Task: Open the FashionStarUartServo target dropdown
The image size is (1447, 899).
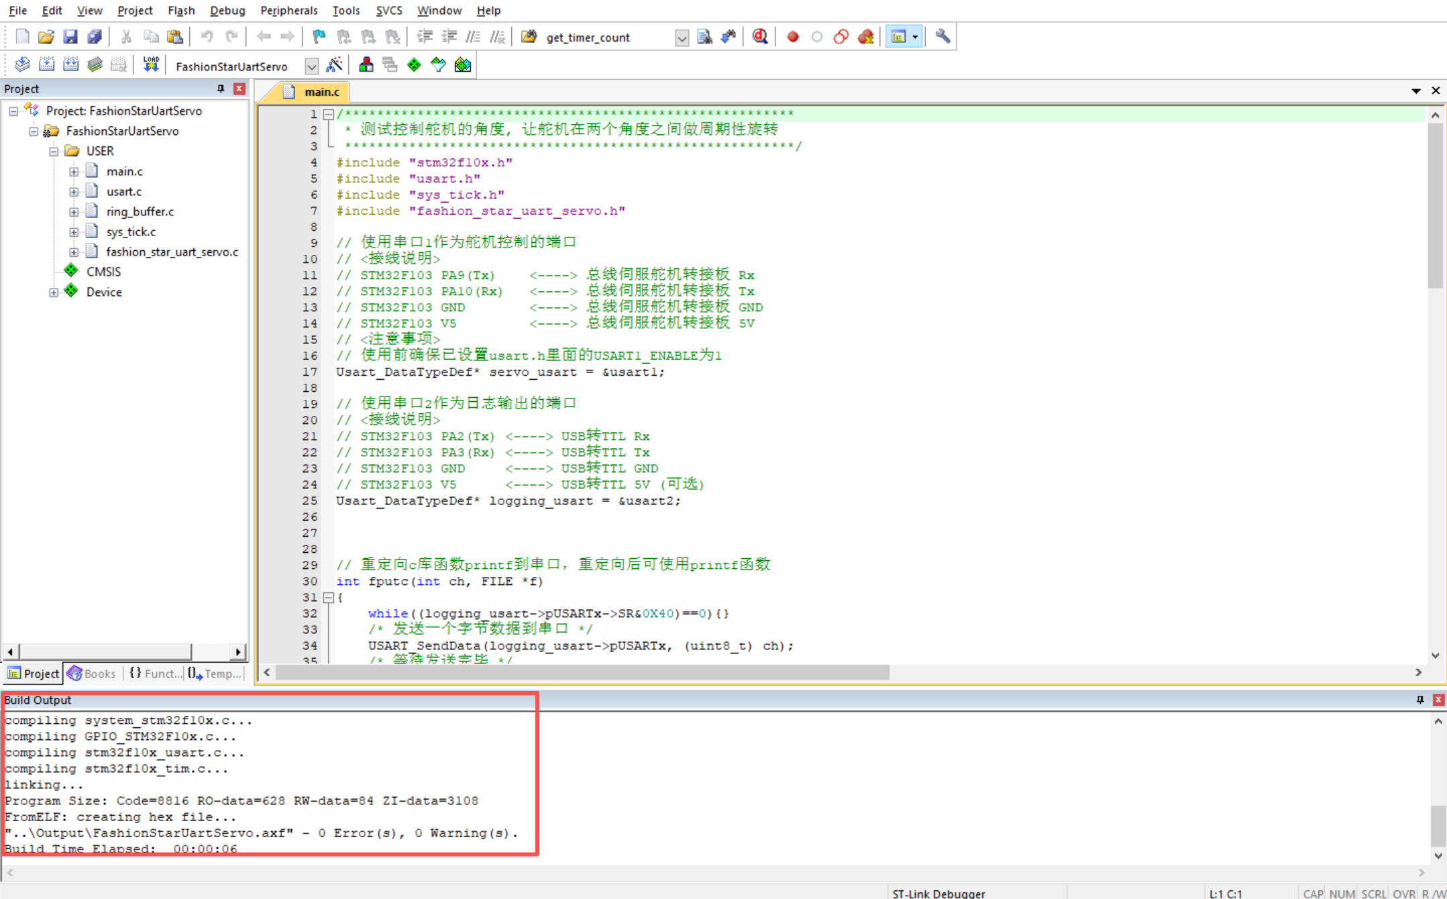Action: point(311,66)
